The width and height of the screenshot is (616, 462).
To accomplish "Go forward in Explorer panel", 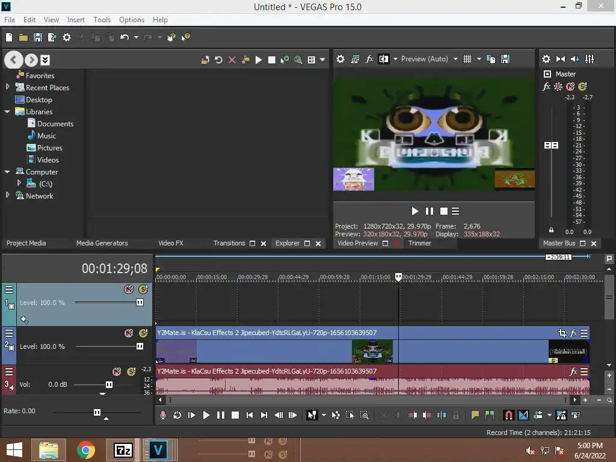I will pos(31,60).
